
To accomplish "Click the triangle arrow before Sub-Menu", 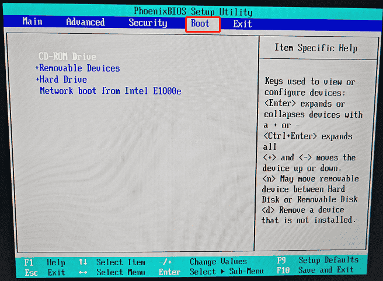I will point(221,272).
